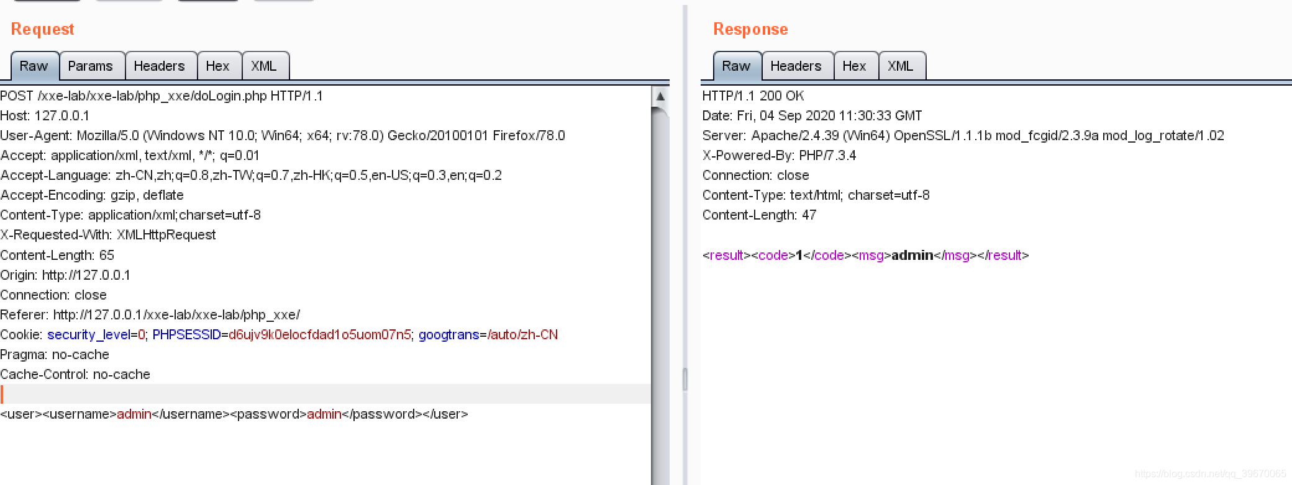Viewport: 1292px width, 485px height.
Task: Open the Request Params tab
Action: (91, 66)
